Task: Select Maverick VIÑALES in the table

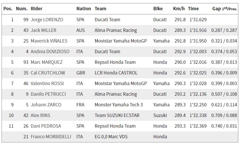Action: click(x=49, y=41)
